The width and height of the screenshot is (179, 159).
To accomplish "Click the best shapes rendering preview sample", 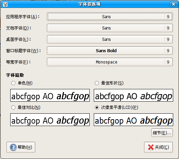I will (133, 95).
